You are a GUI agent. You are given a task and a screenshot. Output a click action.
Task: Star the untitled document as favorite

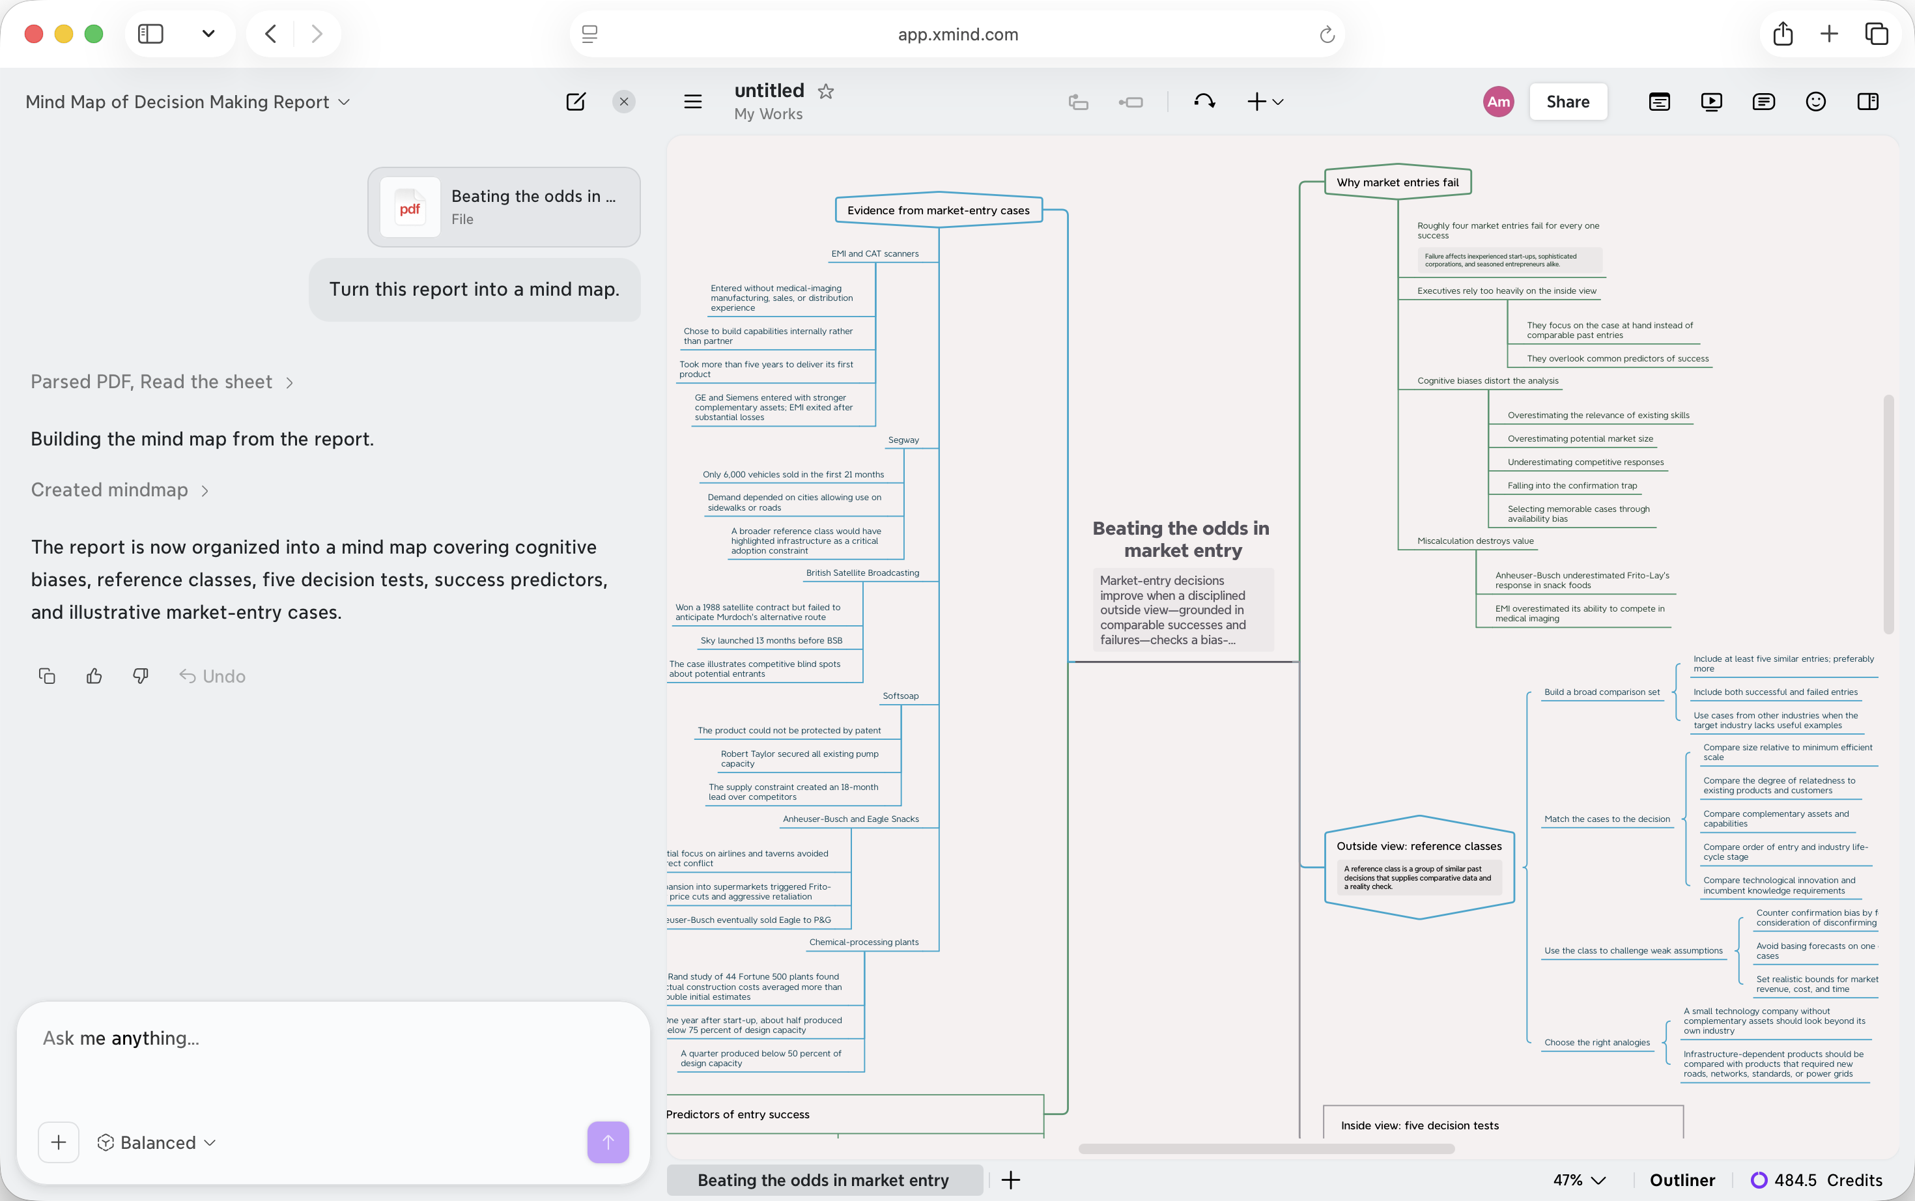826,91
